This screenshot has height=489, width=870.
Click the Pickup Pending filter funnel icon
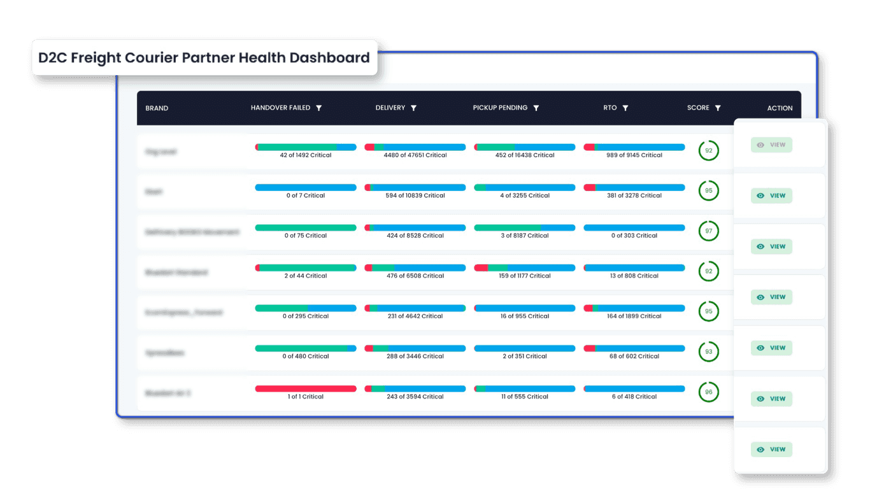536,108
